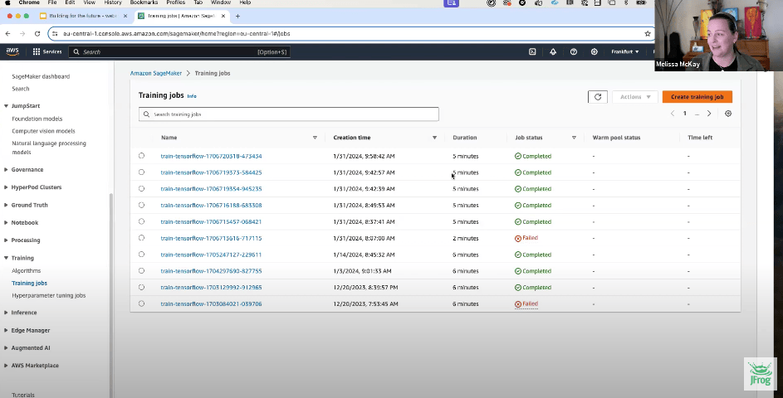The height and width of the screenshot is (398, 783).
Task: Expand the Inference sidebar section
Action: (6, 313)
